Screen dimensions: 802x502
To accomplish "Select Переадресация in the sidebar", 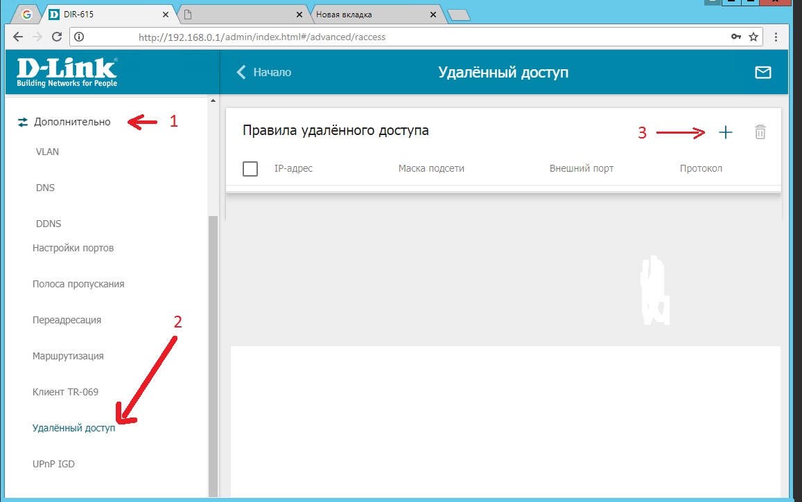I will pyautogui.click(x=67, y=320).
